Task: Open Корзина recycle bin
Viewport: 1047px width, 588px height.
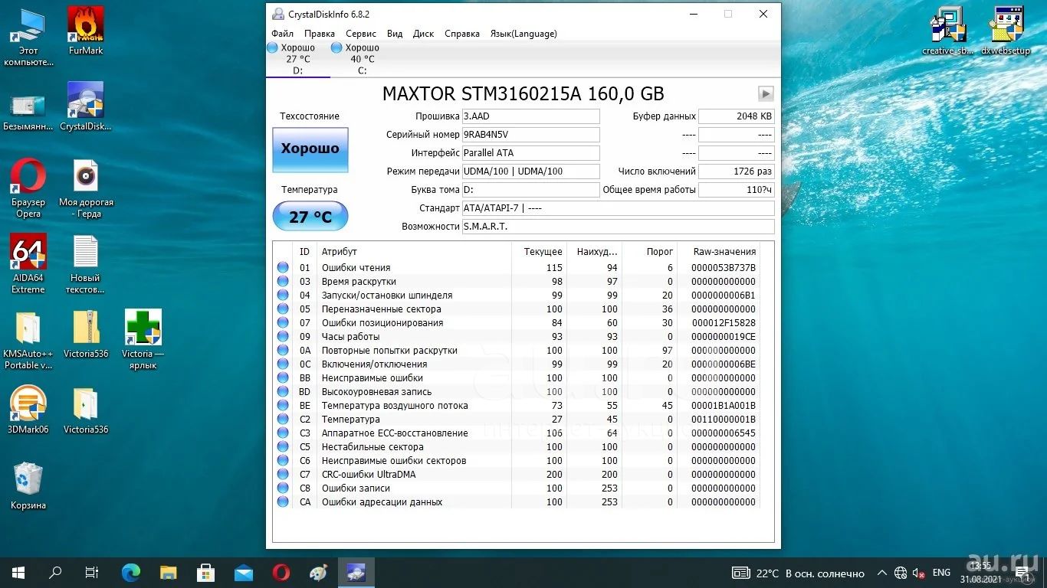Action: [28, 486]
